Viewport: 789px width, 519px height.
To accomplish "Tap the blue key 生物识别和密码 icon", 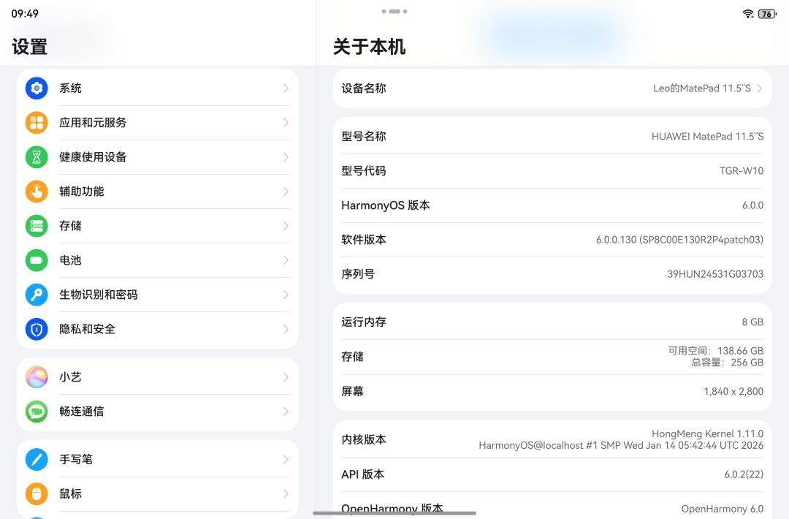I will coord(37,295).
